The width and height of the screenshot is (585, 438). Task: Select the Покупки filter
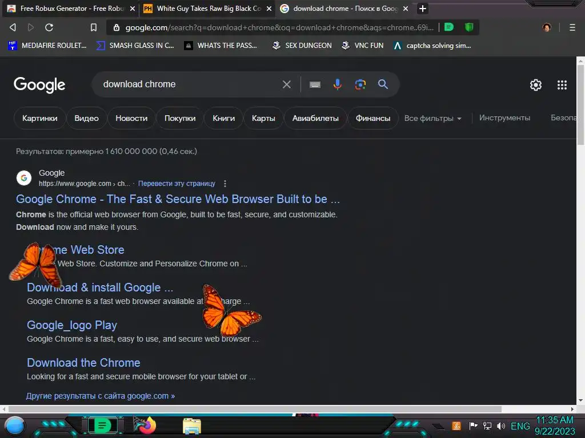[180, 118]
